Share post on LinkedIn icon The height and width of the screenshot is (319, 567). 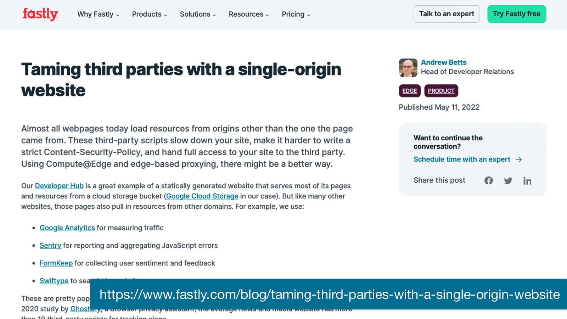[x=527, y=181]
